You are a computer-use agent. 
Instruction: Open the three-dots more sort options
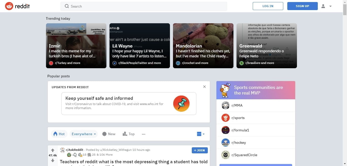pyautogui.click(x=144, y=134)
